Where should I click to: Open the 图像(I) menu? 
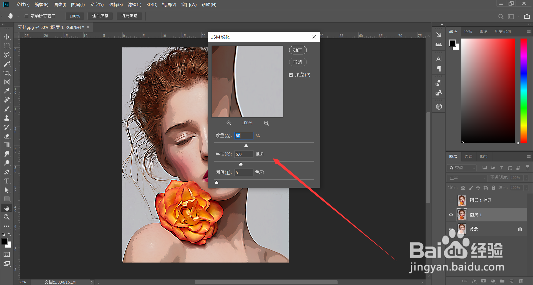click(60, 5)
